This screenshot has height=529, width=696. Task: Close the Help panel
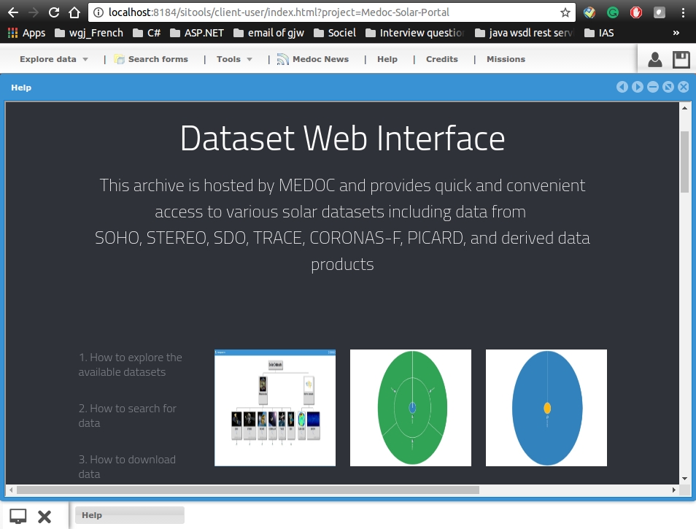pyautogui.click(x=683, y=87)
